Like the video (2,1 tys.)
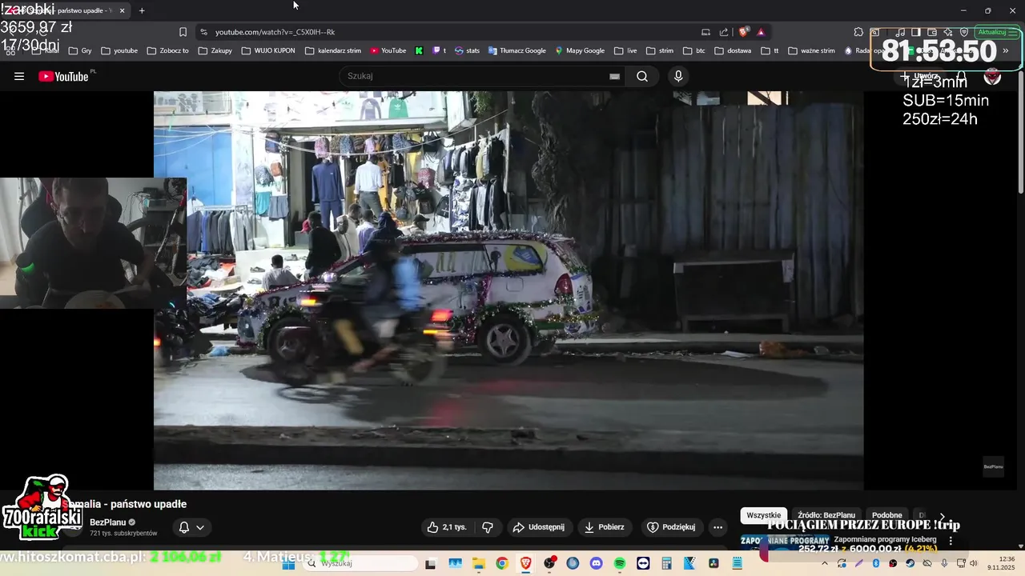1025x576 pixels. pos(447,527)
